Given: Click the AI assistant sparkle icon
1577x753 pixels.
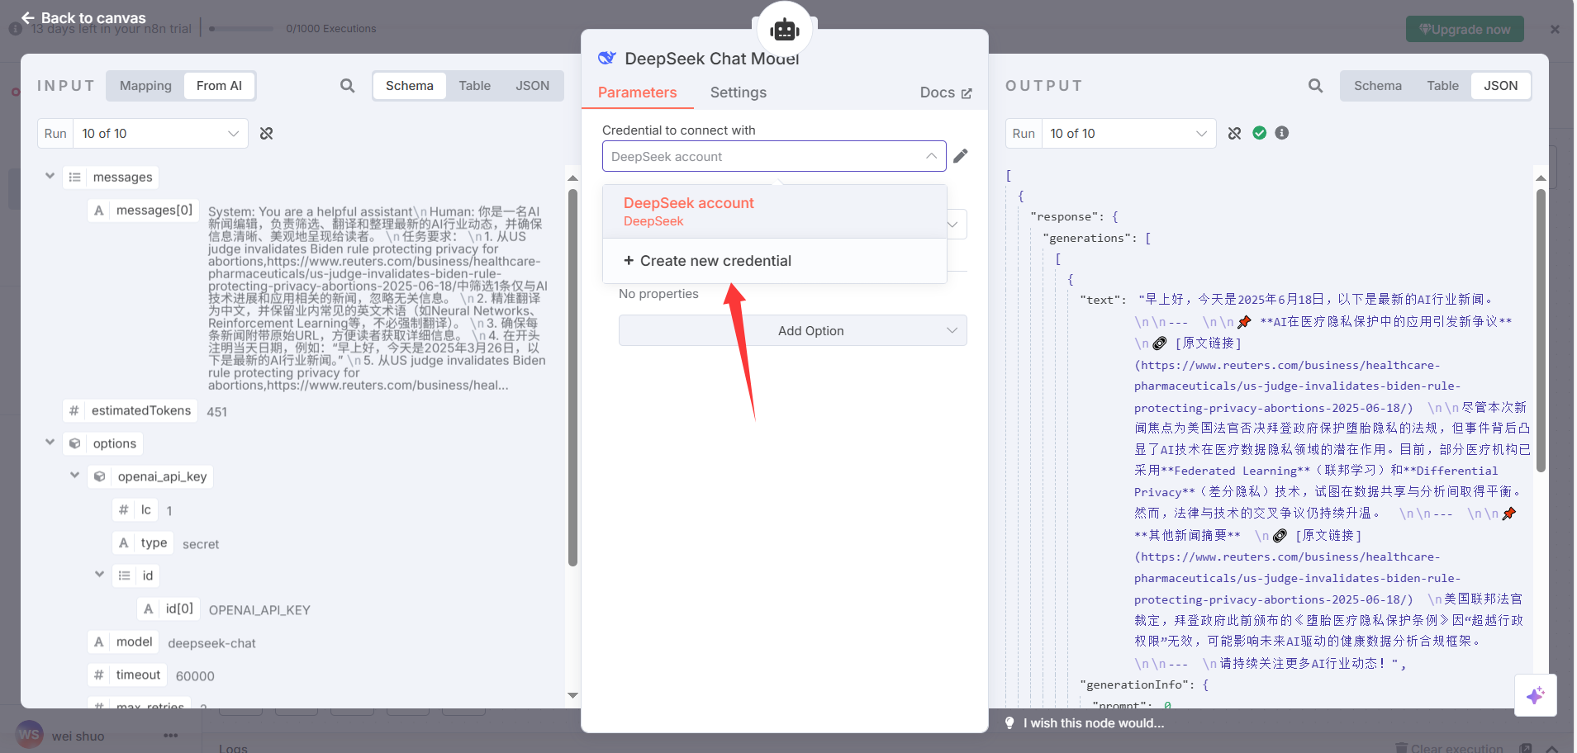Looking at the screenshot, I should click(x=1535, y=695).
